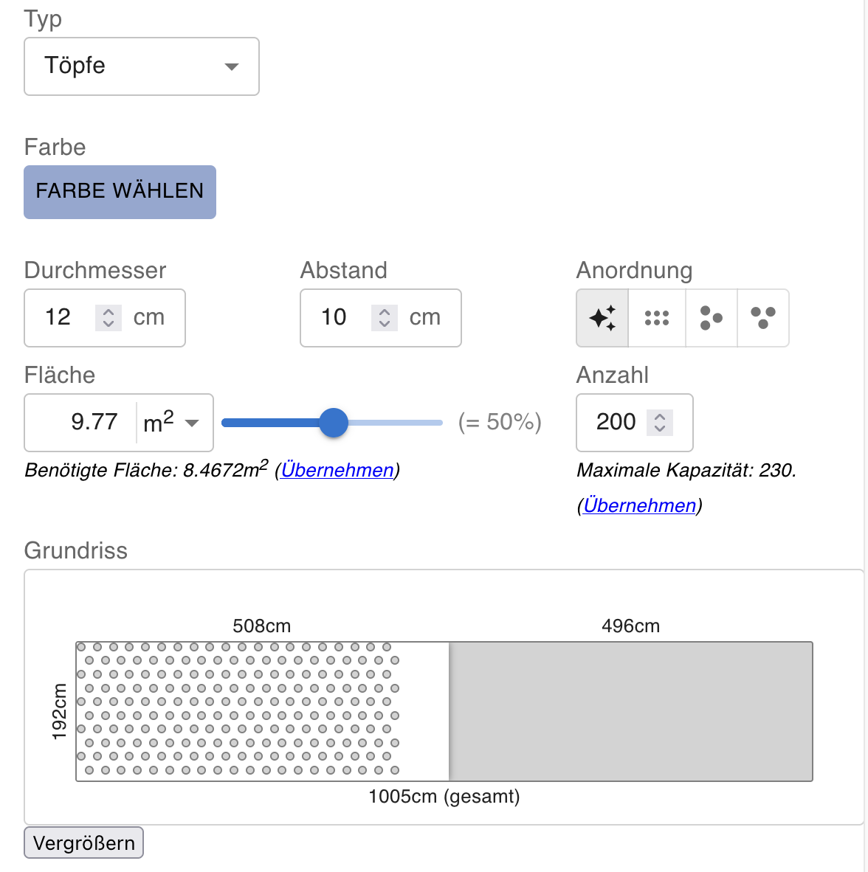
Task: Select the automatic sparkle arrangement option
Action: (602, 318)
